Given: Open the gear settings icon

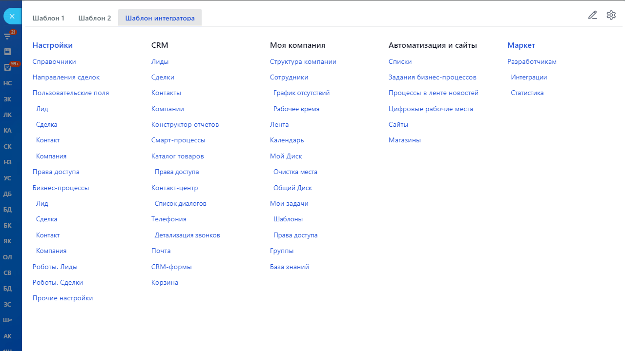Looking at the screenshot, I should (x=611, y=15).
